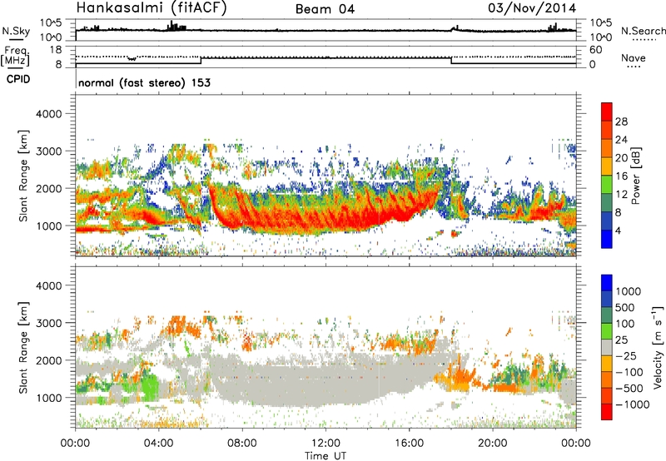Click the 'CPID' label
Screen dimensions: 666x461
pos(18,79)
